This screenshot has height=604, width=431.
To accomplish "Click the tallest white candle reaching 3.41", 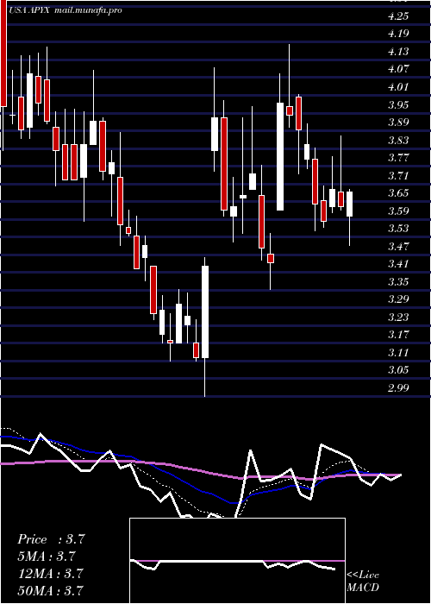I will [x=205, y=312].
